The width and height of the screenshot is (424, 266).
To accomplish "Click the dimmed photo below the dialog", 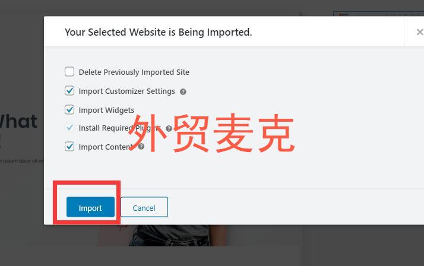I will [162, 235].
